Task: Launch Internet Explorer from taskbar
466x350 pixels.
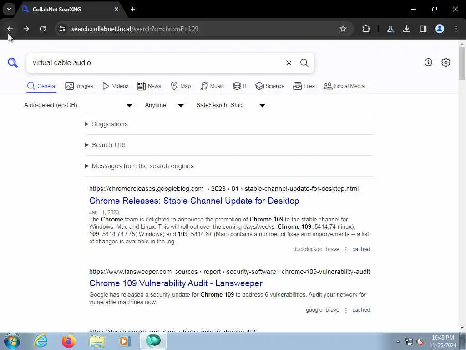Action: pos(41,341)
